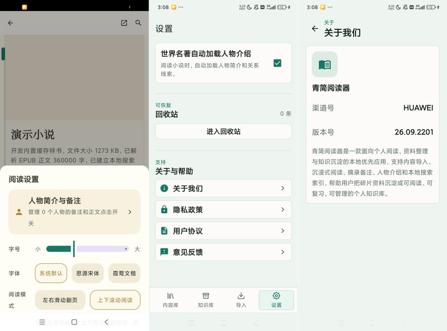The image size is (447, 331).
Task: Tap the feedback icon beside 意见反馈
Action: (x=164, y=252)
